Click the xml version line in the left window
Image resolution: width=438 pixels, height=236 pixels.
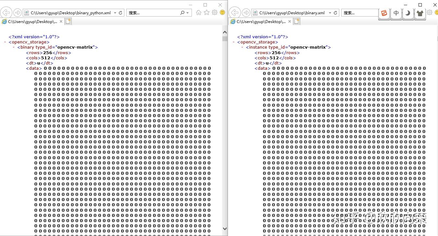(x=34, y=37)
